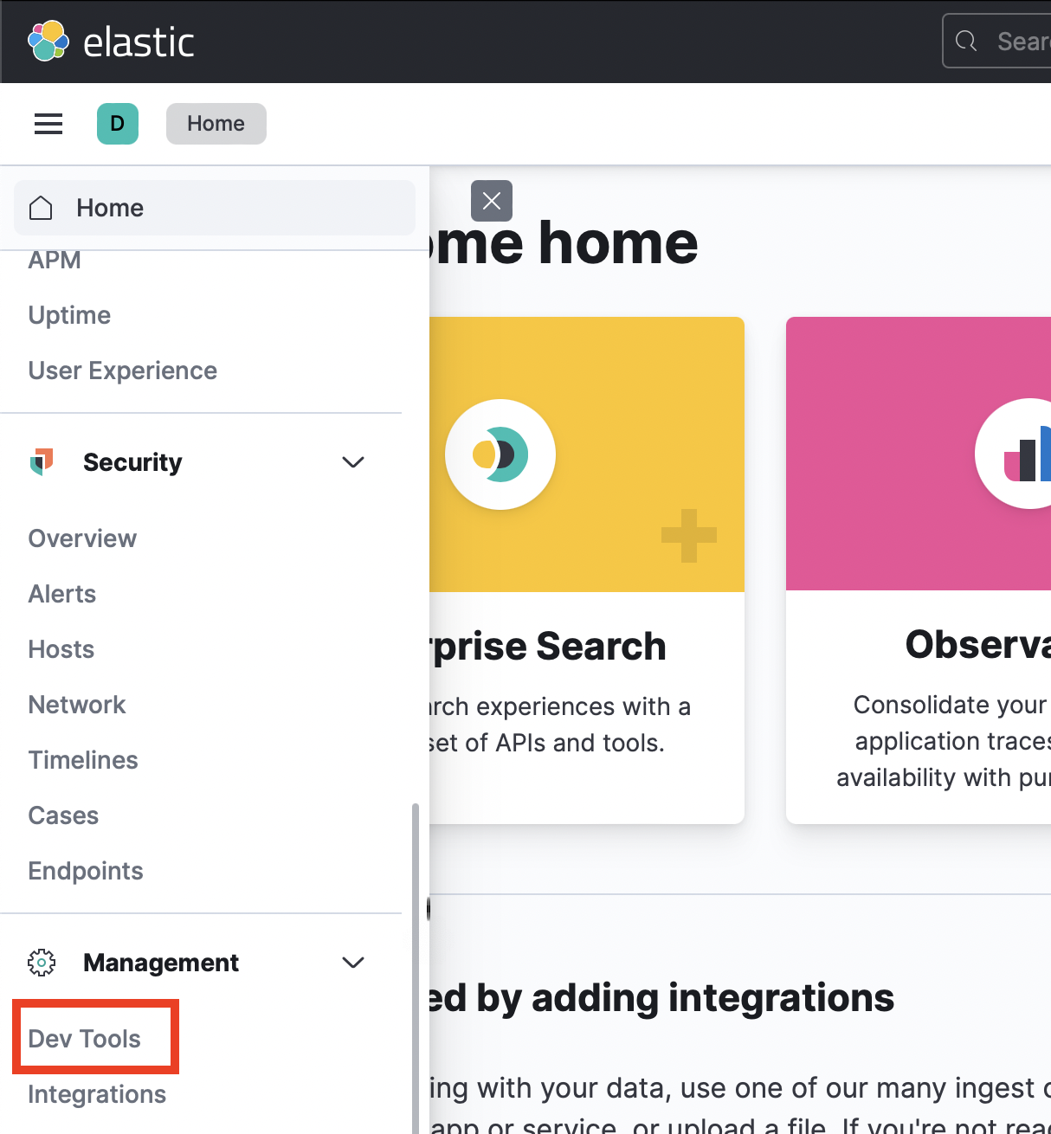Screen dimensions: 1051x1134
Task: Open the Observability card title
Action: (x=978, y=645)
